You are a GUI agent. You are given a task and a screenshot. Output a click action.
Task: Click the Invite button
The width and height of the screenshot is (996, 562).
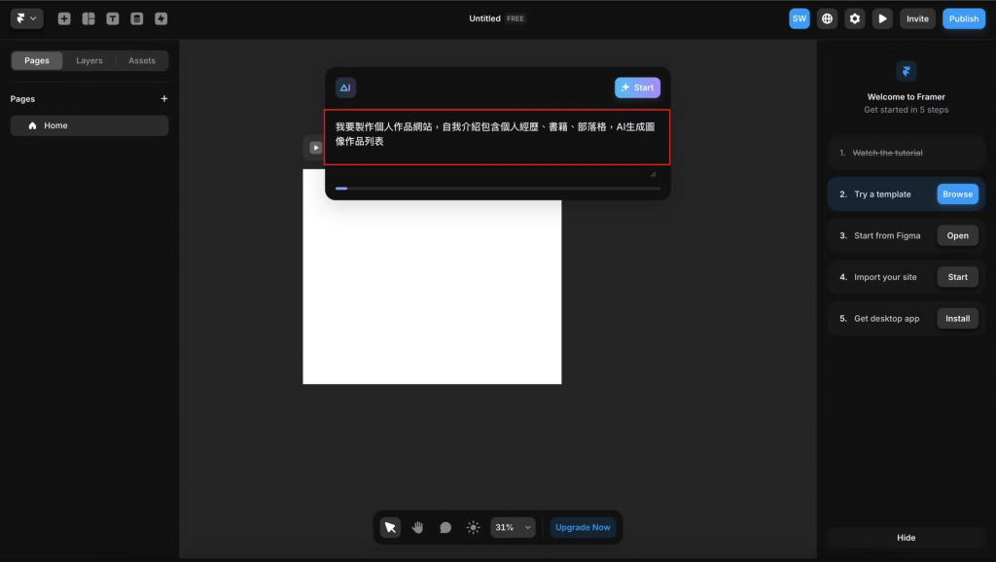coord(917,18)
